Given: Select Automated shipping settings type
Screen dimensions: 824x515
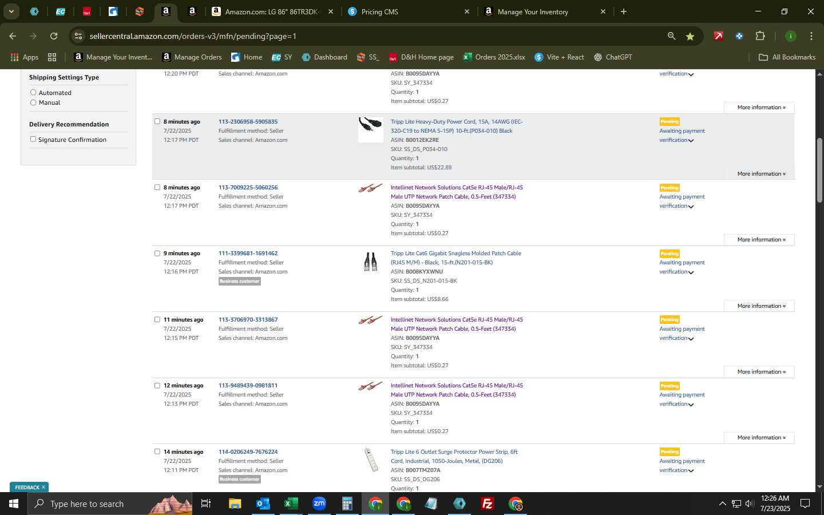Looking at the screenshot, I should [x=33, y=93].
